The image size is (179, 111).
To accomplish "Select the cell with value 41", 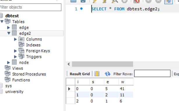I will pos(126,89).
